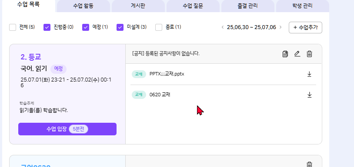Open the 출결 관리 tab

247,6
